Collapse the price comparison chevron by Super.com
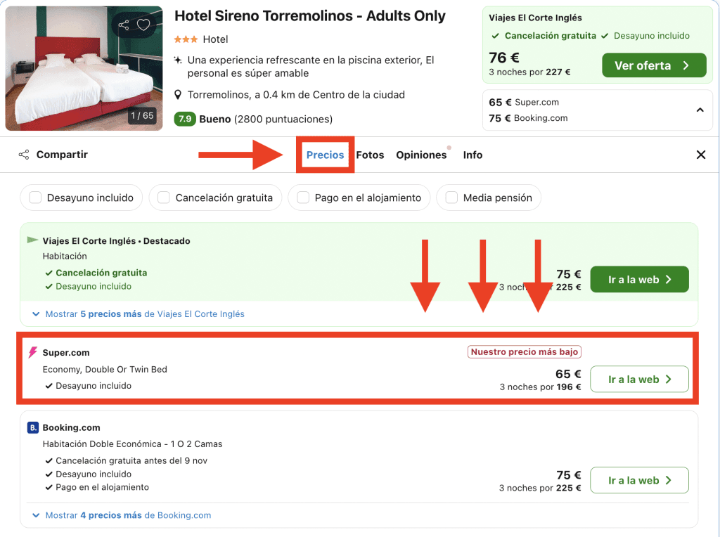This screenshot has width=720, height=537. 700,110
